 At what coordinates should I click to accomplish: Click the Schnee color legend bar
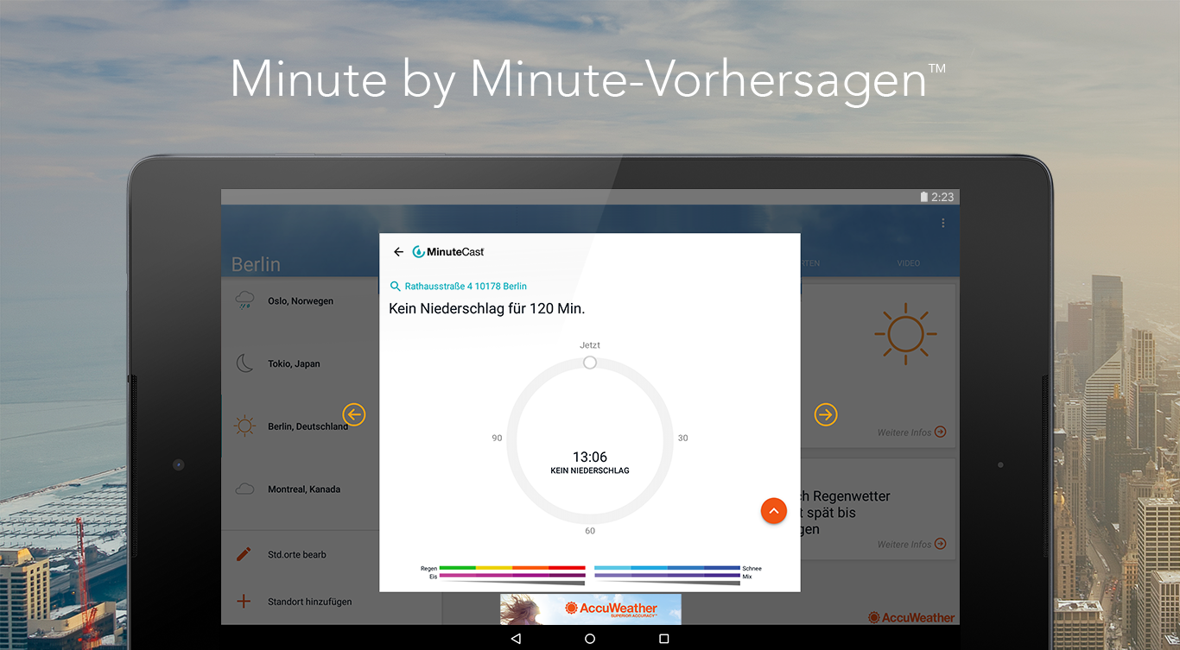tap(667, 568)
